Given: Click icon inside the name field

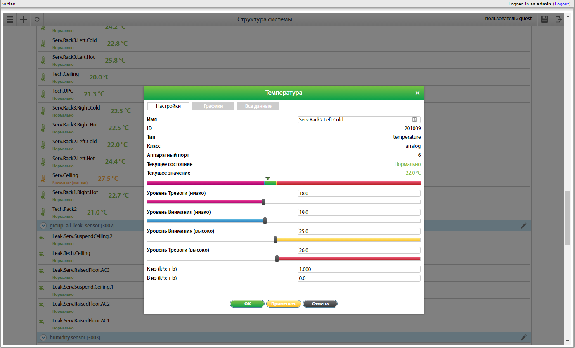Looking at the screenshot, I should click(415, 119).
